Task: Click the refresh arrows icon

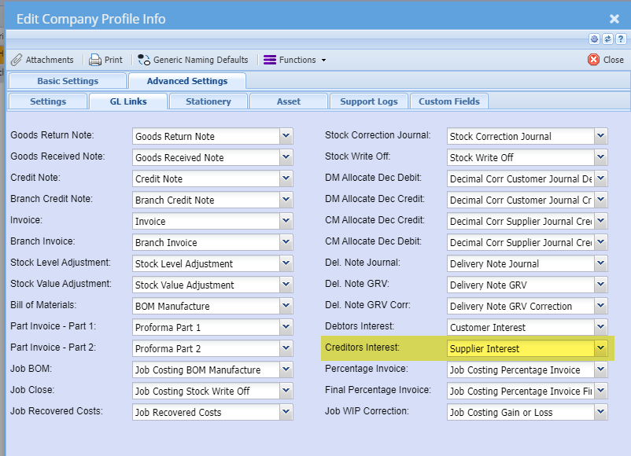Action: (x=607, y=39)
